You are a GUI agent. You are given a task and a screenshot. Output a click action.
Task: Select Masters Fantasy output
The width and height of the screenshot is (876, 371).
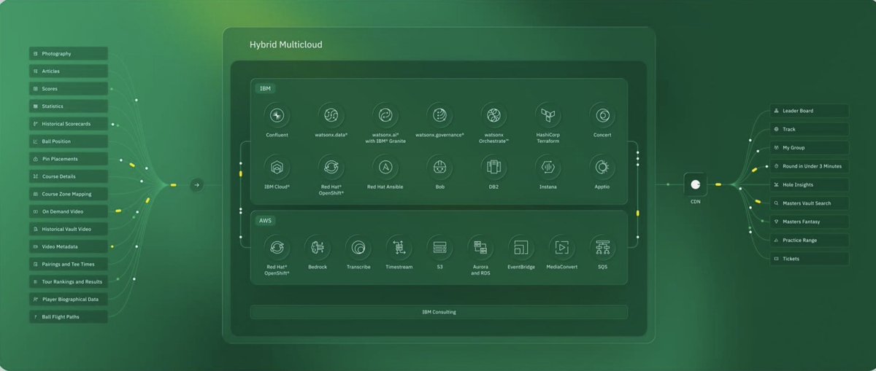[x=810, y=222]
